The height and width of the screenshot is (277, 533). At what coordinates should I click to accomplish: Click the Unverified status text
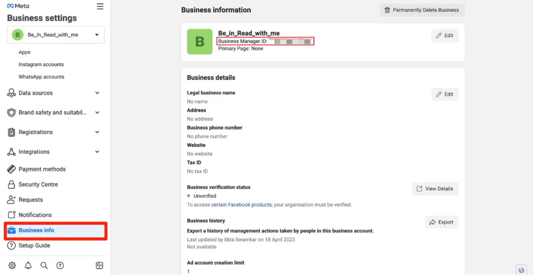tap(204, 196)
